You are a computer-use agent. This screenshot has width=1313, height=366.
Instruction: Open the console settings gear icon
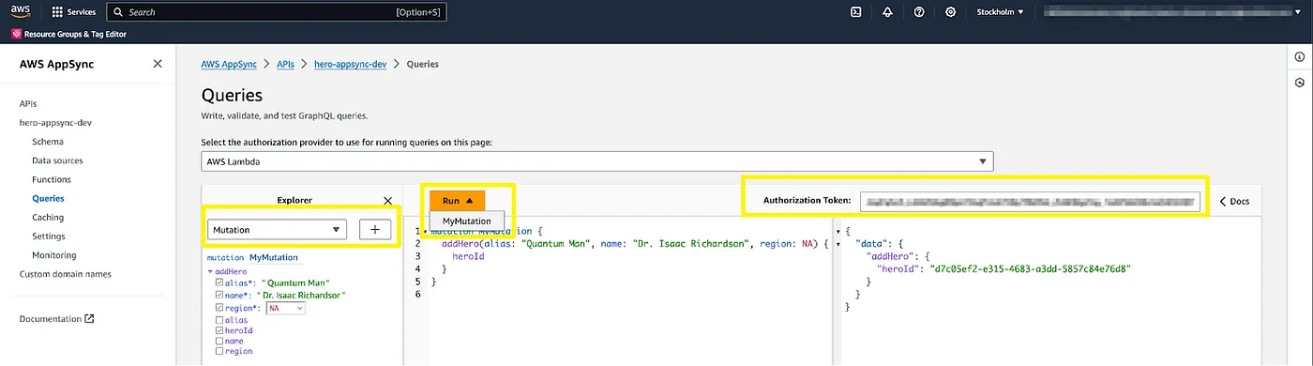tap(951, 12)
